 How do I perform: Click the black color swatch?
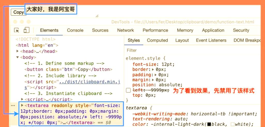[209, 124]
